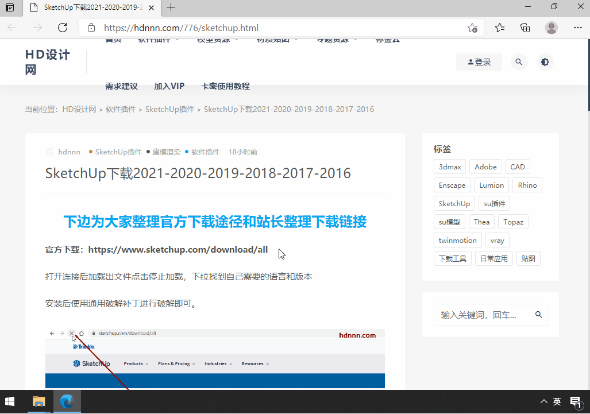Click the official sketchup.com download URL text
This screenshot has width=590, height=414.
(178, 250)
